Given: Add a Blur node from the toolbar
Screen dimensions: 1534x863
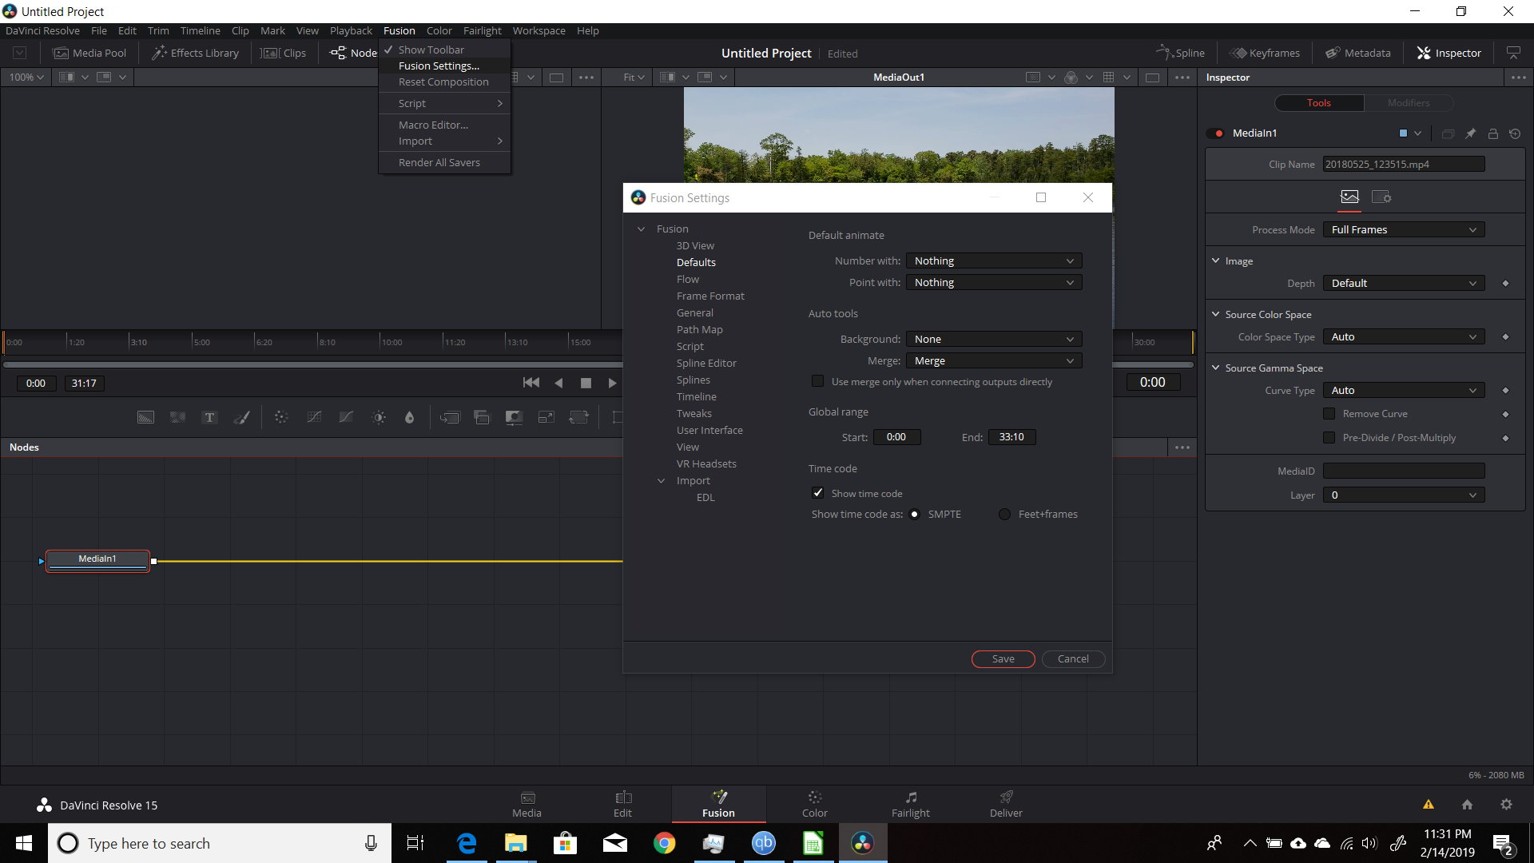Looking at the screenshot, I should point(410,417).
